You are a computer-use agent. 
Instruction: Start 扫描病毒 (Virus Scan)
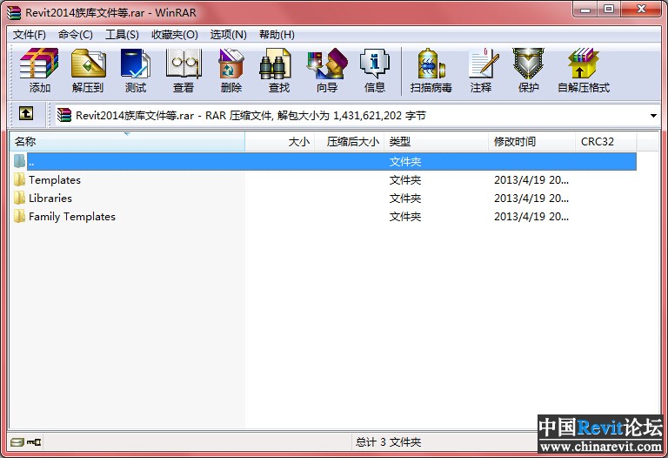click(431, 64)
